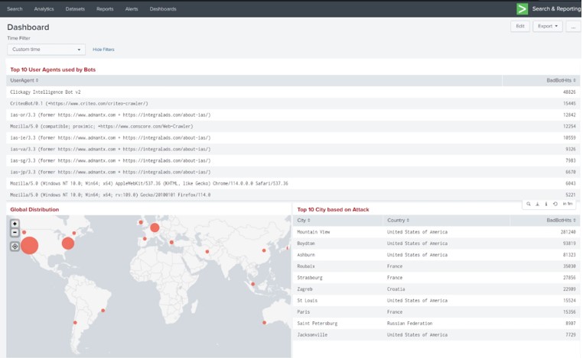Select the ias-va/3.3 user agent row
The width and height of the screenshot is (583, 358).
tap(293, 149)
